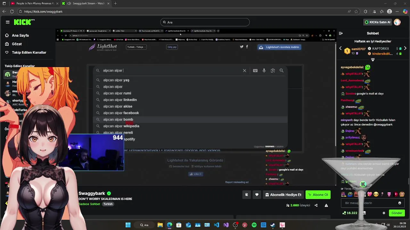Image resolution: width=410 pixels, height=230 pixels.
Task: Send message with Gönder button
Action: point(397,213)
